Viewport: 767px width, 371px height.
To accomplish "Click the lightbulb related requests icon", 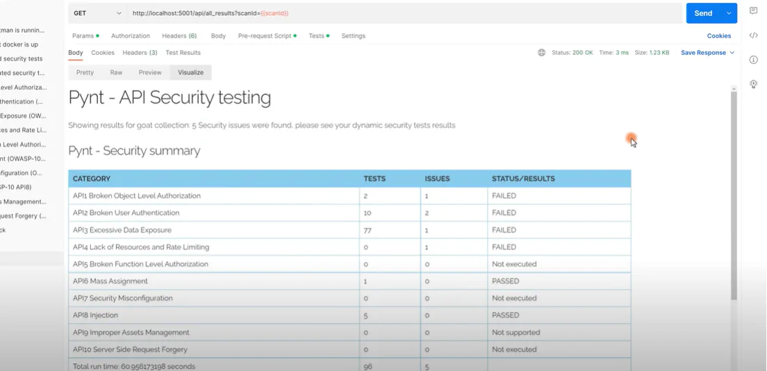I will click(753, 84).
